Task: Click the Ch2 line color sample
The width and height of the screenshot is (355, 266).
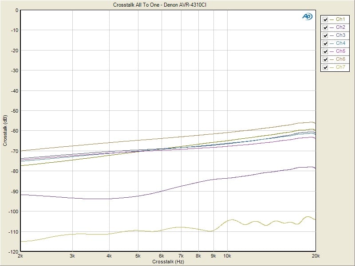Action: (332, 27)
